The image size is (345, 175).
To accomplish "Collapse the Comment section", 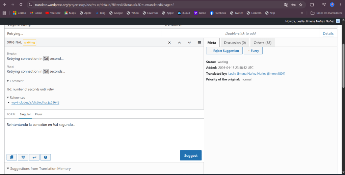I will click(x=15, y=81).
